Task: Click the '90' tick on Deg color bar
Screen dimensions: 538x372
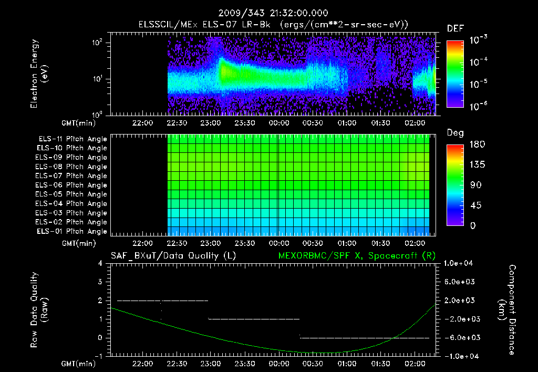Action: point(475,185)
